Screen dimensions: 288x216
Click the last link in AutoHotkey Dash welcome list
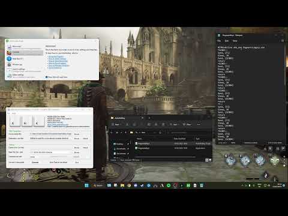click(x=55, y=68)
